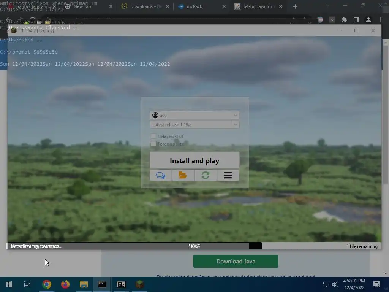Expand the account dropdown showing 'ass'
The image size is (389, 292).
click(x=194, y=115)
